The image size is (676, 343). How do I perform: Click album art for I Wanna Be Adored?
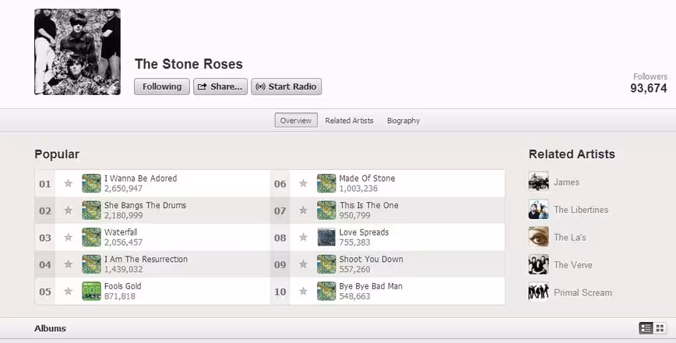91,183
